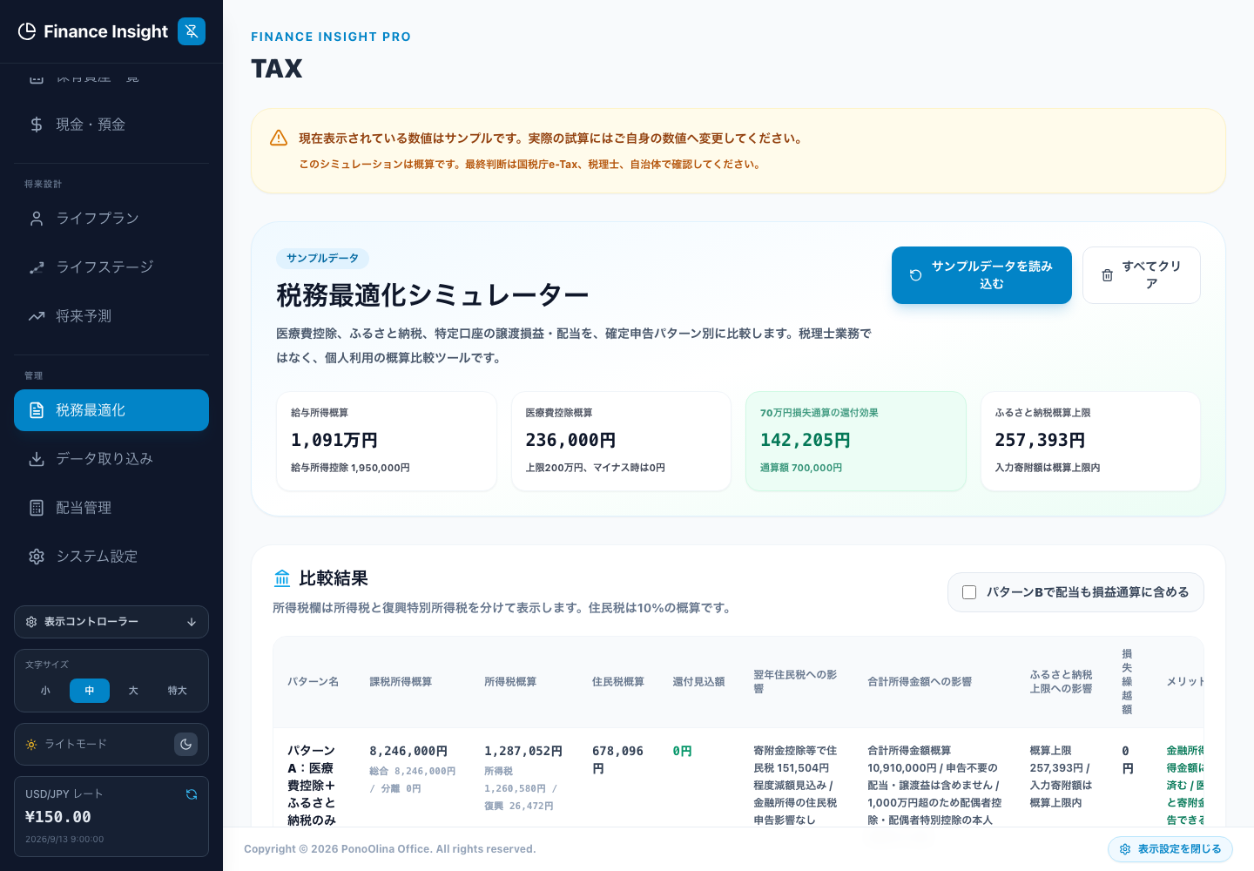1254x871 pixels.
Task: Open 配当管理 in the sidebar
Action: click(x=111, y=508)
